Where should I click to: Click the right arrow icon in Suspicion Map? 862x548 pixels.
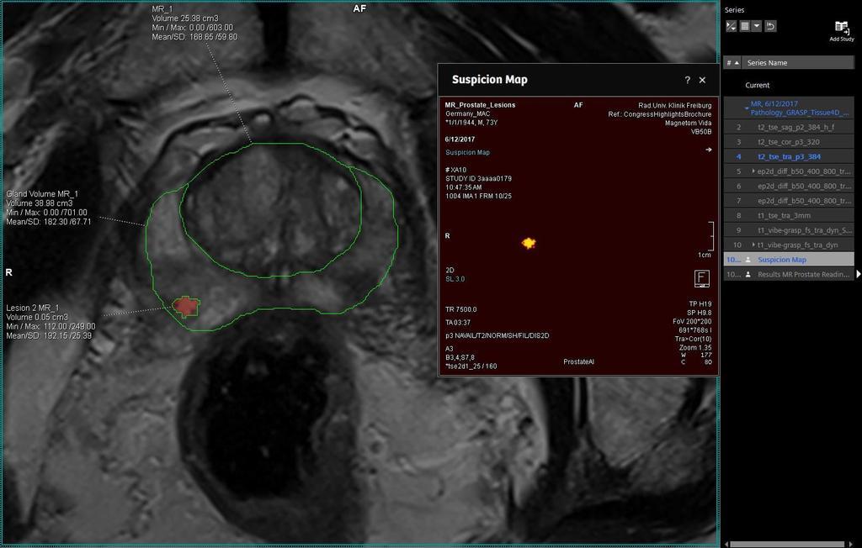click(709, 150)
